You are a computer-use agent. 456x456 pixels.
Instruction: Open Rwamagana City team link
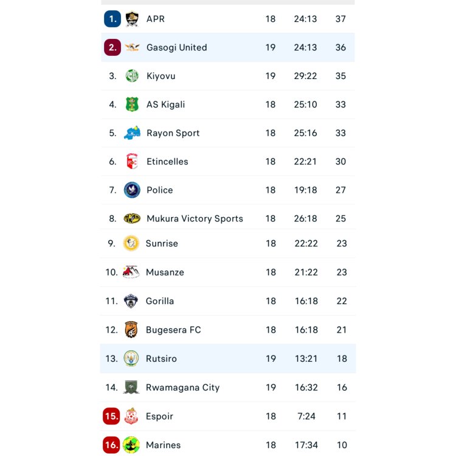pos(182,387)
